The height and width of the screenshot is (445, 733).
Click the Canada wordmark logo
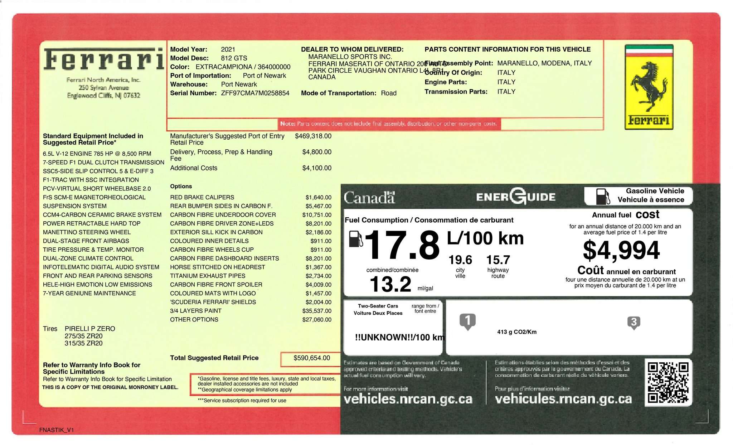(369, 197)
